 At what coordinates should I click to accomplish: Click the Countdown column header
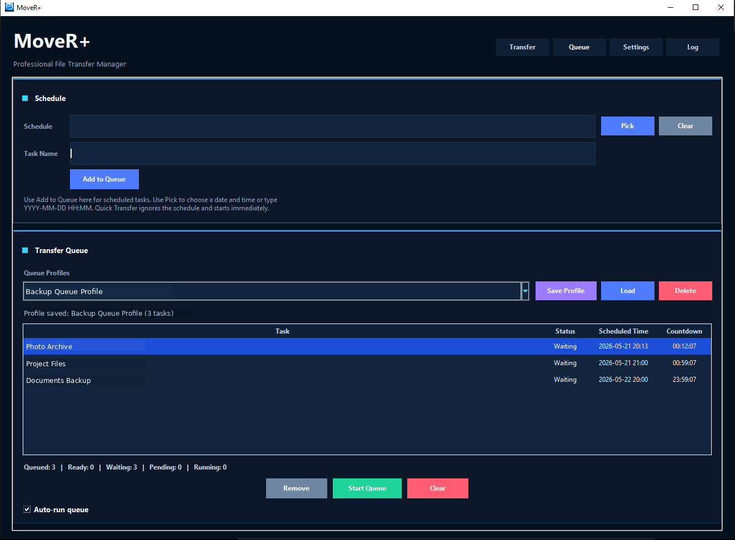(x=684, y=331)
